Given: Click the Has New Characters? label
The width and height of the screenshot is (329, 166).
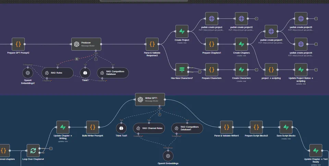Looking at the screenshot, I should [182, 78].
